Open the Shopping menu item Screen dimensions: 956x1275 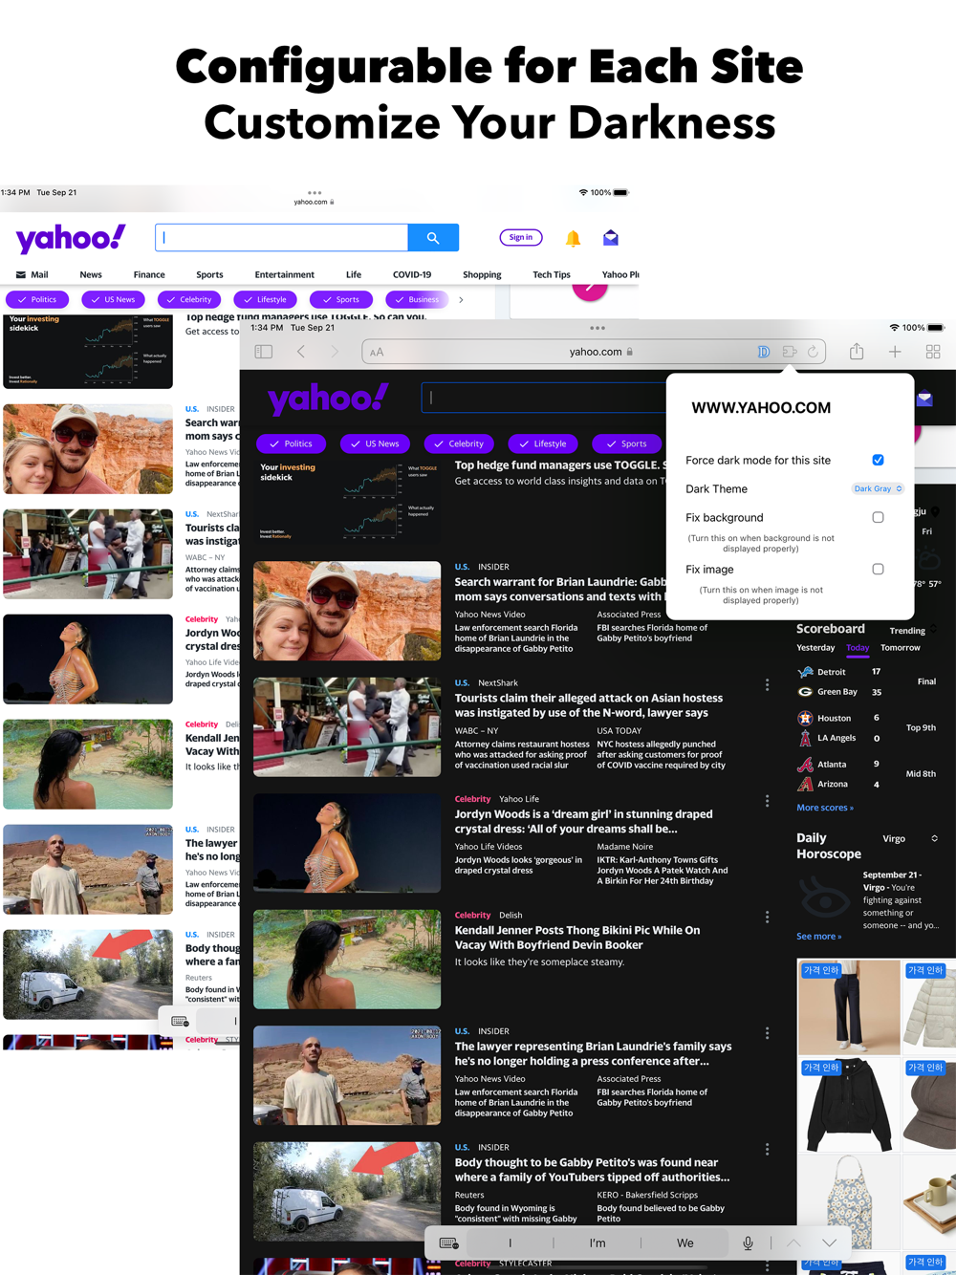click(x=482, y=274)
